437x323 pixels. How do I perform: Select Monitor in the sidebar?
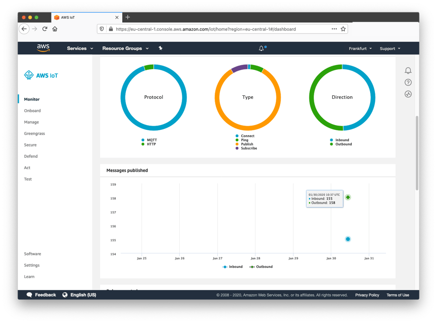(x=32, y=99)
